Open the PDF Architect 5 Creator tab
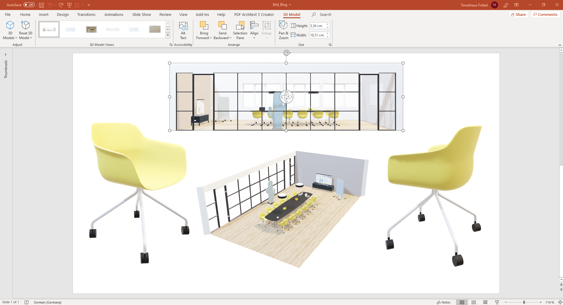Image resolution: width=563 pixels, height=305 pixels. click(254, 14)
